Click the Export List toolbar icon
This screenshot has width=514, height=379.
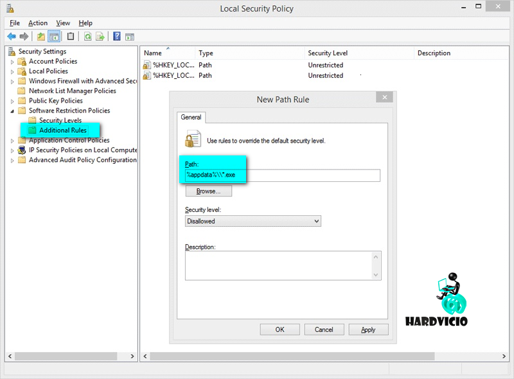(100, 37)
